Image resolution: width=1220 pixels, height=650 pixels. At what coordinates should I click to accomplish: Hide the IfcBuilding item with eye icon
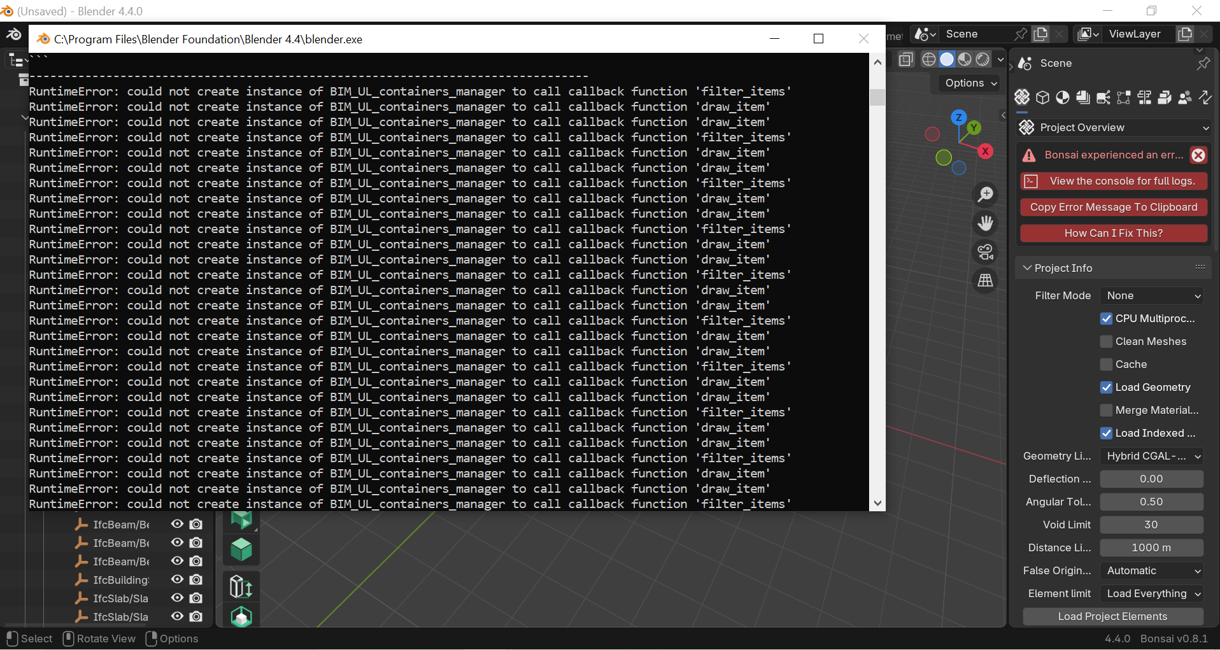(177, 579)
